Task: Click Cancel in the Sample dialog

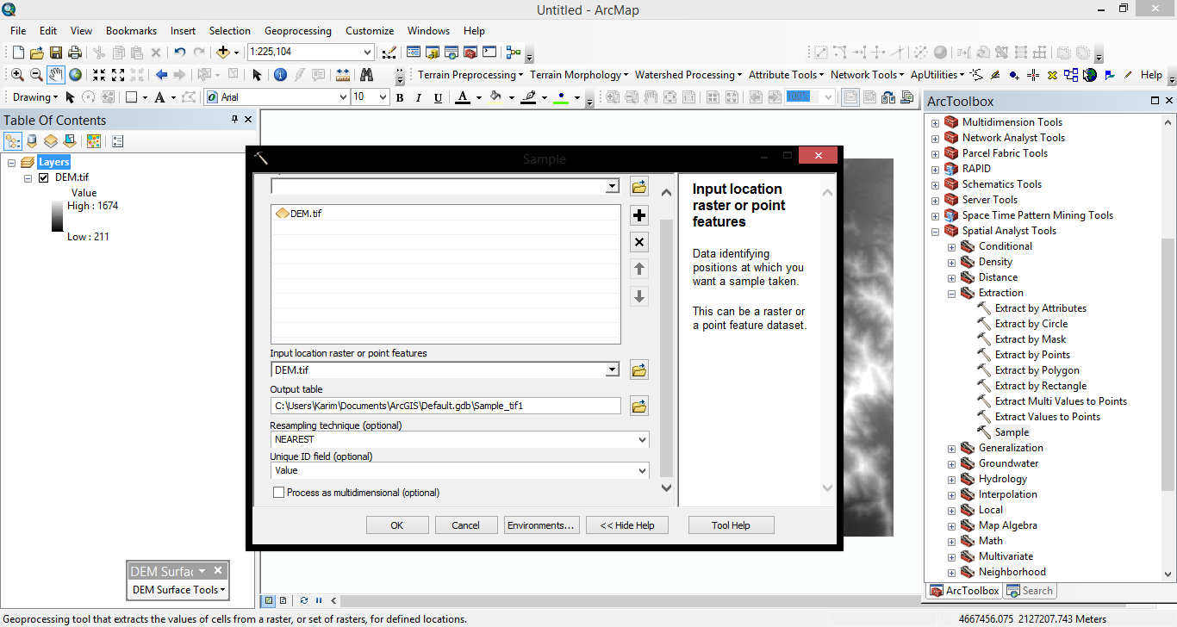Action: [466, 525]
